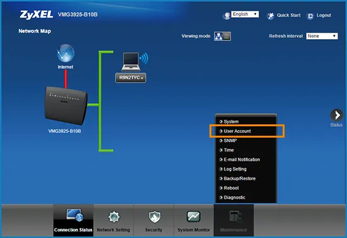Viewport: 347px width, 238px height.
Task: Click the Quick Start wizard icon
Action: click(271, 16)
